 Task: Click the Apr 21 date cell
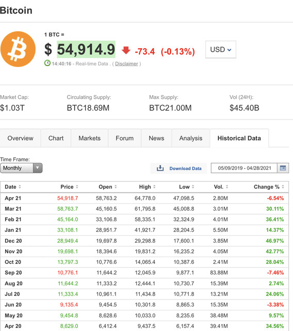click(13, 198)
